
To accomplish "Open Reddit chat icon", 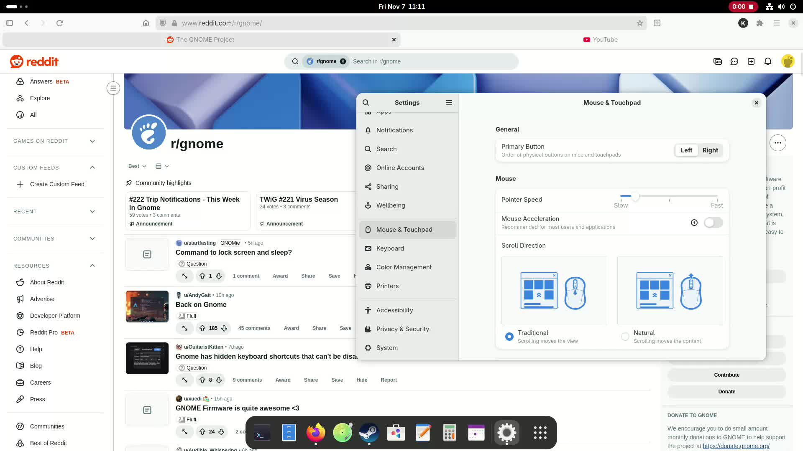I will [x=734, y=61].
